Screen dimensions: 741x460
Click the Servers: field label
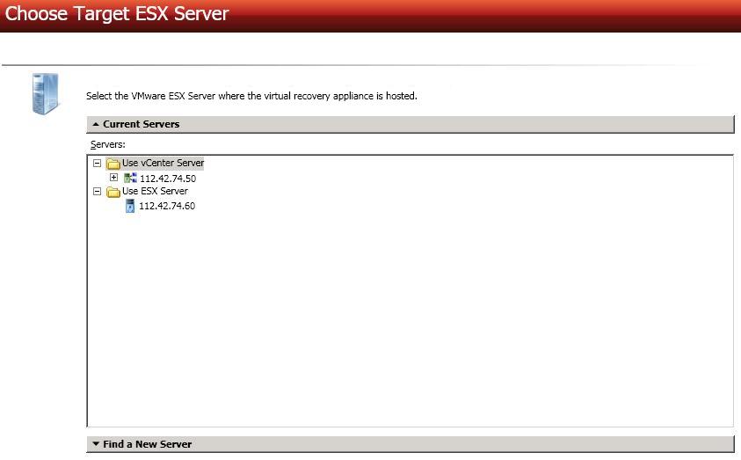tap(108, 144)
